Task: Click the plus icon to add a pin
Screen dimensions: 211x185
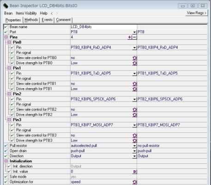Action: pyautogui.click(x=130, y=37)
